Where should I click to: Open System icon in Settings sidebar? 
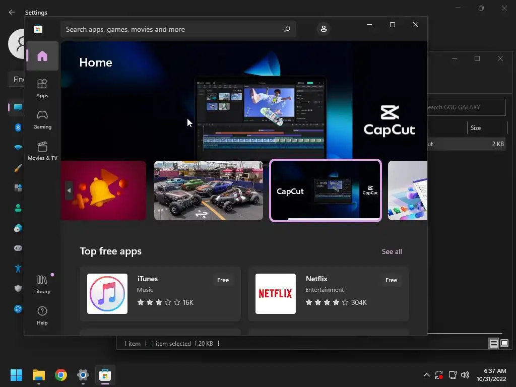pyautogui.click(x=18, y=107)
